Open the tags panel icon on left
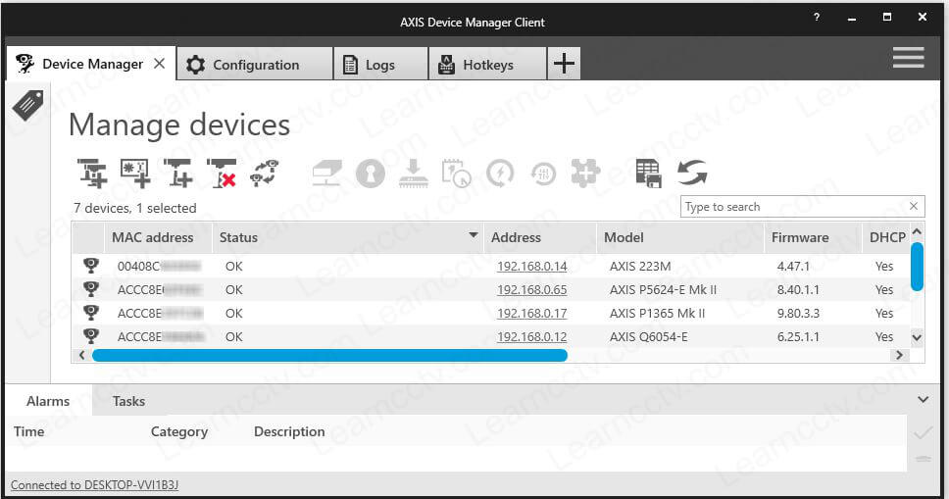Screen dimensions: 949x499 27,105
